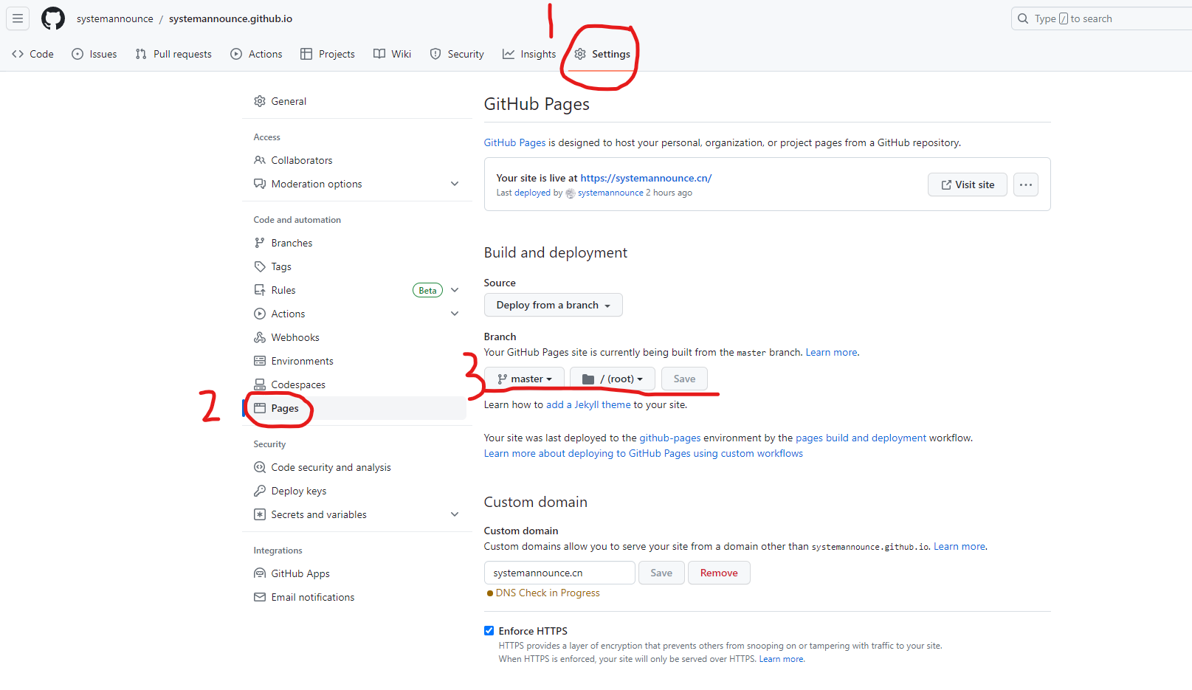1192x690 pixels.
Task: Go to Pull requests tab
Action: pyautogui.click(x=173, y=54)
